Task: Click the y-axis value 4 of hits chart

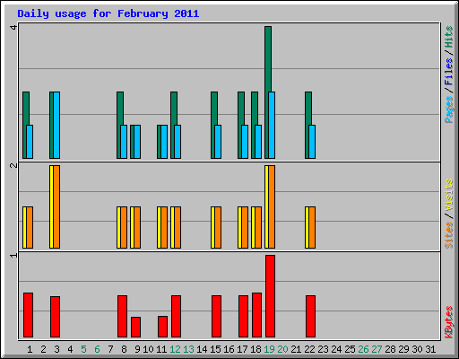Action: (13, 27)
